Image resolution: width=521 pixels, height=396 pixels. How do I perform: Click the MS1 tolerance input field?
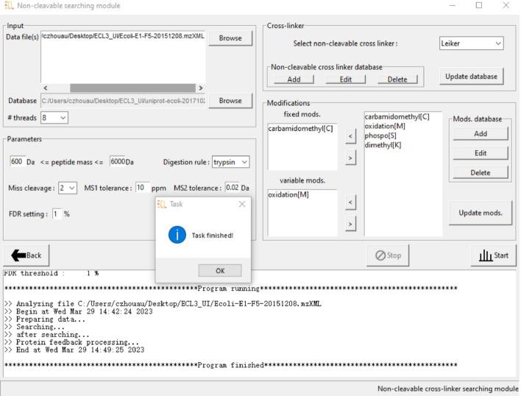[x=142, y=188]
